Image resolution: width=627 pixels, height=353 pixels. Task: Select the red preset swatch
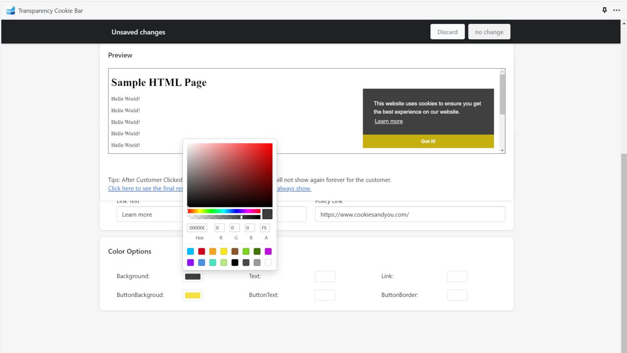(x=201, y=252)
